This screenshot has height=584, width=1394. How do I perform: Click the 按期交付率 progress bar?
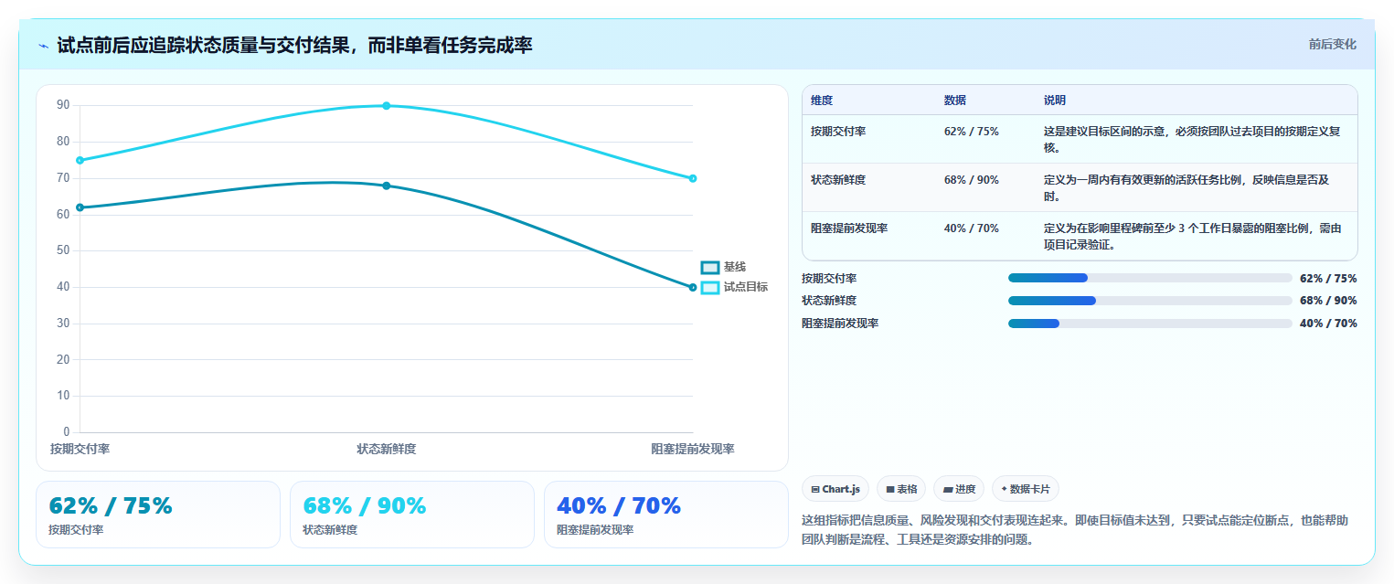[1150, 278]
